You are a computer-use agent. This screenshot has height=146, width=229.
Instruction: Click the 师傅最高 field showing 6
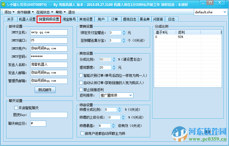point(105,126)
